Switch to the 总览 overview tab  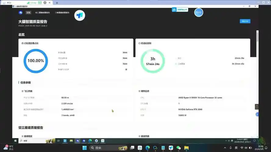coord(28,13)
